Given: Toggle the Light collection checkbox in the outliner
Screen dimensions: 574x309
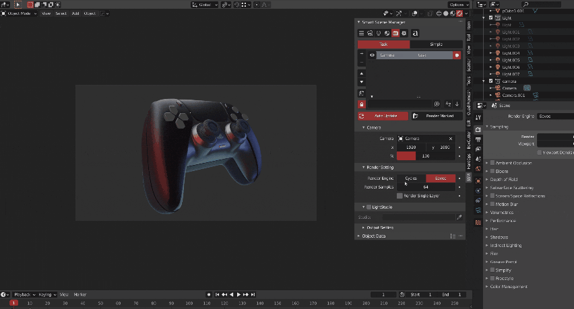Looking at the screenshot, I should [491, 18].
